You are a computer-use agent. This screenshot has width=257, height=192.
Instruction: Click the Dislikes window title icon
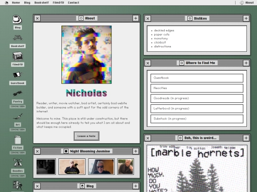click(189, 18)
